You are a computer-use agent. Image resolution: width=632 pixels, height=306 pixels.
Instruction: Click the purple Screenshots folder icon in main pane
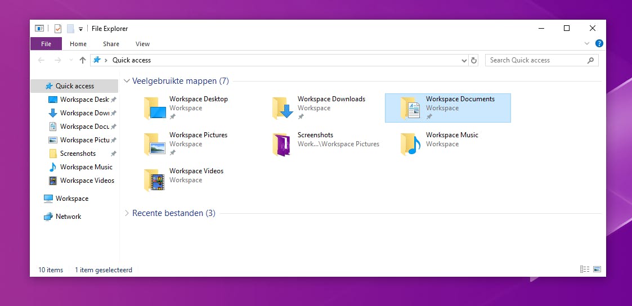click(x=281, y=144)
